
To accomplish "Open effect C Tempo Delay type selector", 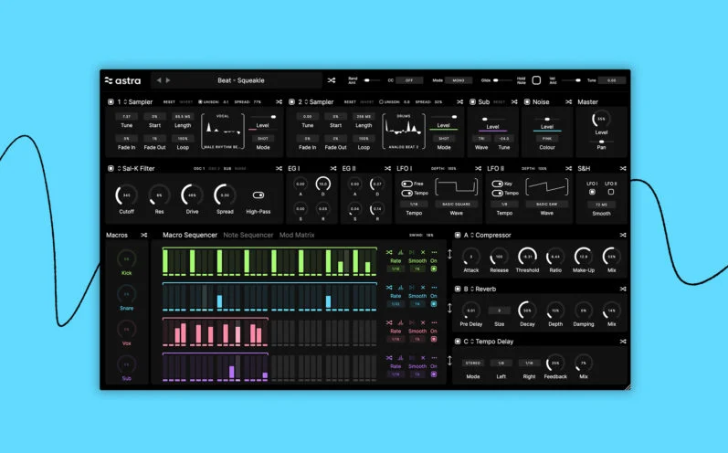I will (x=472, y=342).
